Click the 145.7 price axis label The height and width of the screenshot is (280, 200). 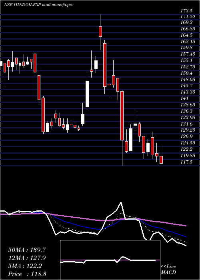186,86
